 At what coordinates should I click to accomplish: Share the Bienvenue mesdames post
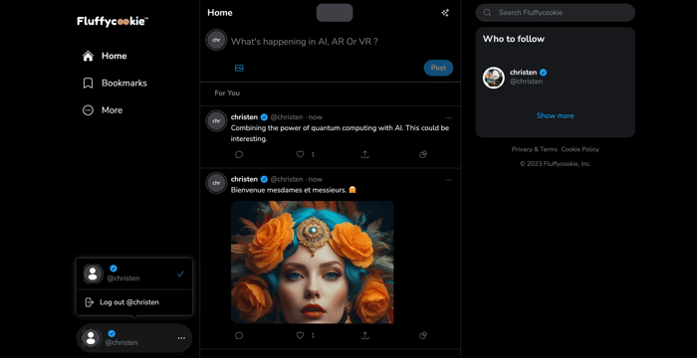tap(365, 335)
